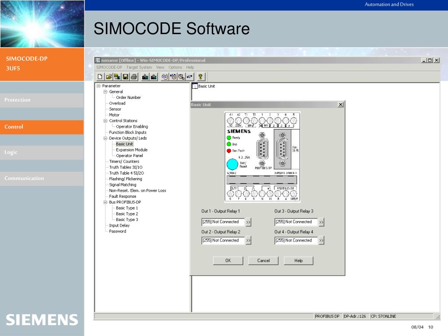Viewport: 448px width, 336px height.
Task: Open selection arrow for Out 4 Output Relay 4
Action: (322, 241)
